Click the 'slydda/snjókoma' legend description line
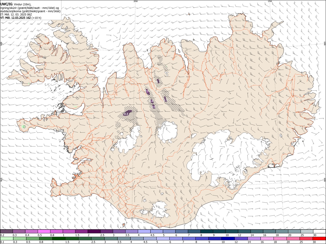This screenshot has height=244, width=326. point(30,11)
